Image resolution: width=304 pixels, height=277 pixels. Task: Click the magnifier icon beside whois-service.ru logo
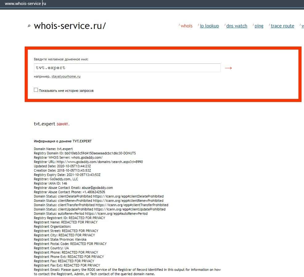tap(29, 26)
